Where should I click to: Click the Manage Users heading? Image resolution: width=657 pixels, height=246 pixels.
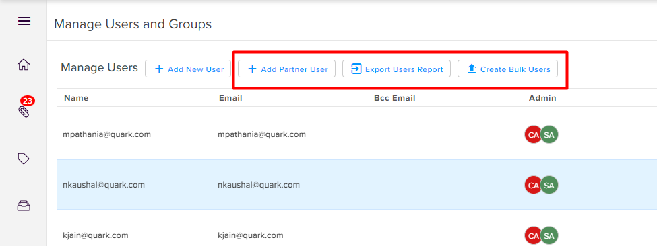99,67
